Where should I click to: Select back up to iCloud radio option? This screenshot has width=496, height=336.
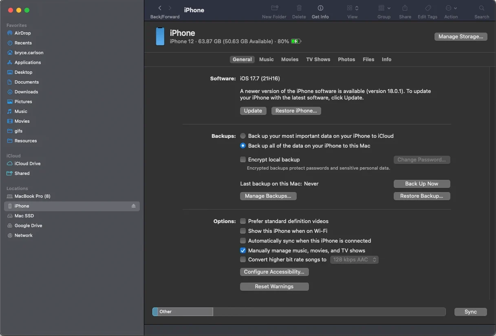pos(243,136)
